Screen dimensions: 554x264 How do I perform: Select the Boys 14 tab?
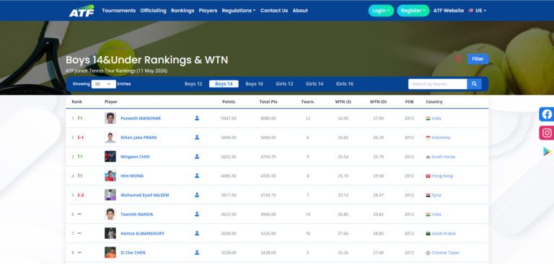pos(224,84)
